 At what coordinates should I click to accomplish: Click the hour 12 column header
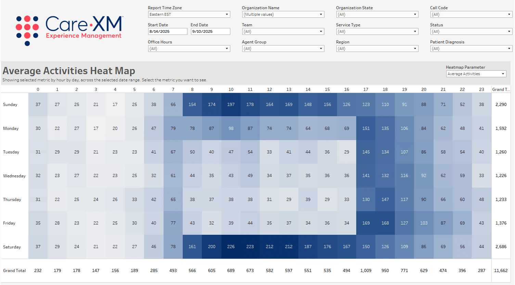(269, 89)
